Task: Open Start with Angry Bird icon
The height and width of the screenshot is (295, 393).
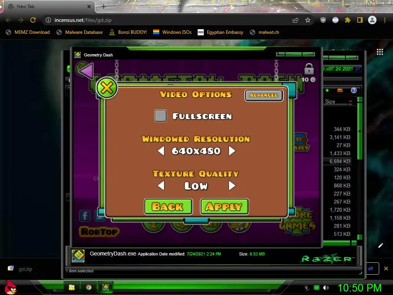Action: click(x=10, y=287)
